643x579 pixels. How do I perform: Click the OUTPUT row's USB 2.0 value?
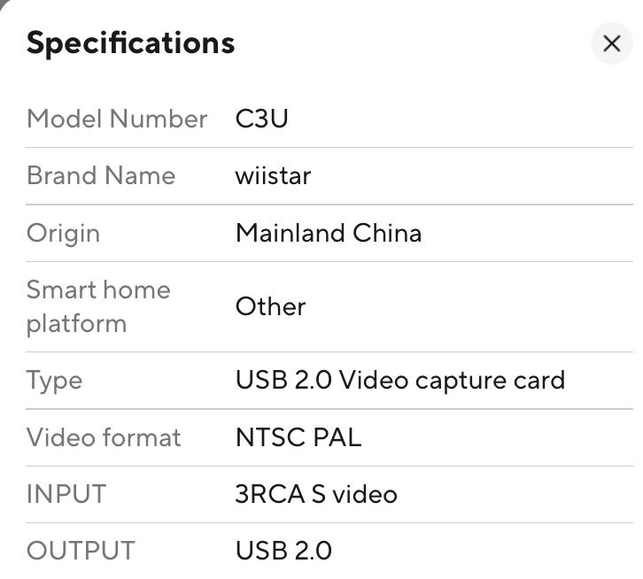[x=283, y=551]
